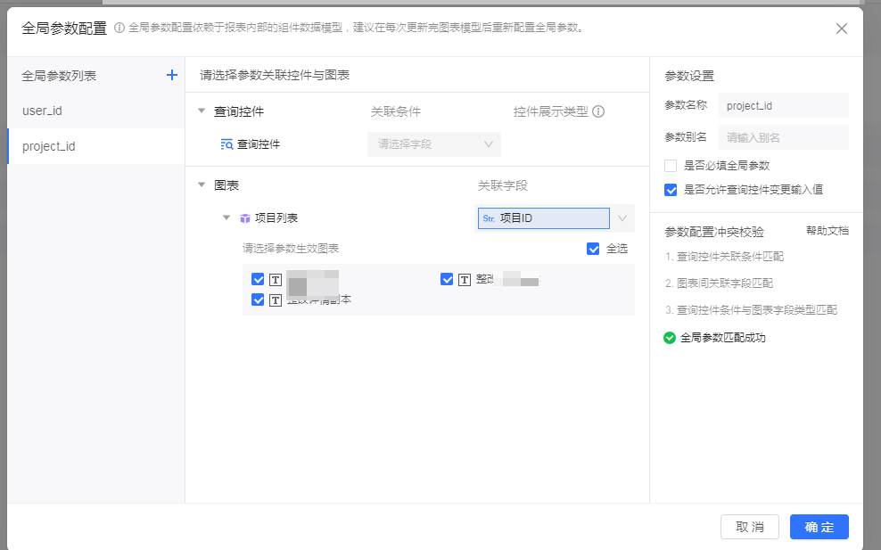Click the info icon next to 控件展示类型
The image size is (881, 550).
[x=599, y=111]
